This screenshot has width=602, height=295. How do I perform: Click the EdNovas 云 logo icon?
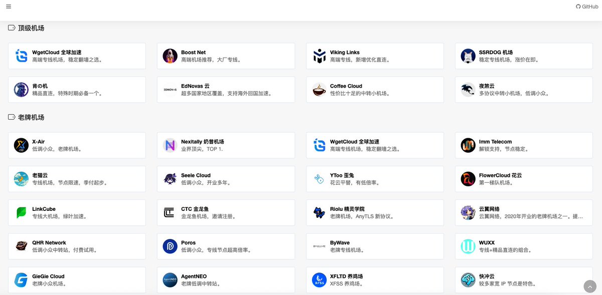(x=170, y=90)
